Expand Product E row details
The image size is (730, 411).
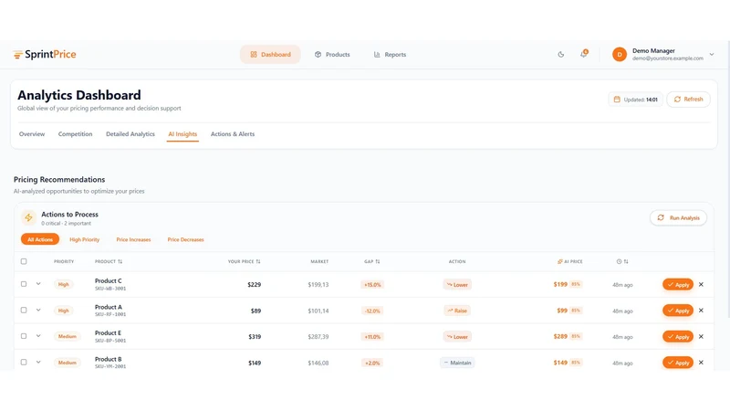(x=38, y=336)
